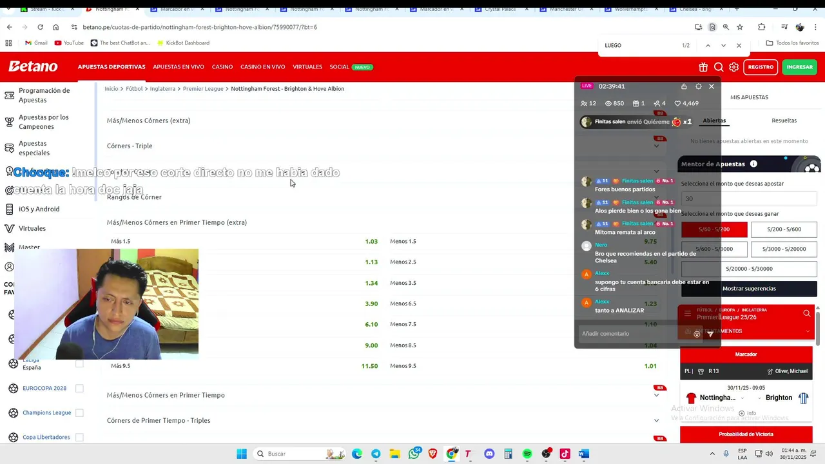Open Betano settings gear icon
This screenshot has width=825, height=464.
[x=734, y=67]
